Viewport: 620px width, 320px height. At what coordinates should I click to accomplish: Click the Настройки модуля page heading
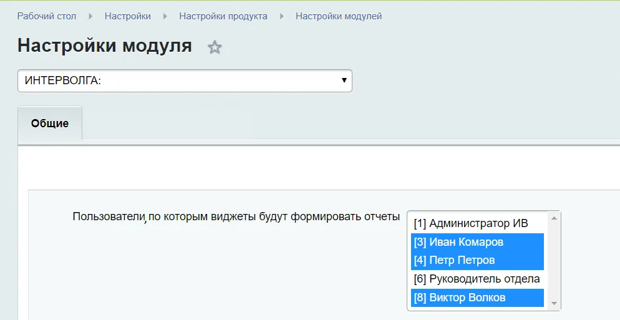pyautogui.click(x=105, y=46)
